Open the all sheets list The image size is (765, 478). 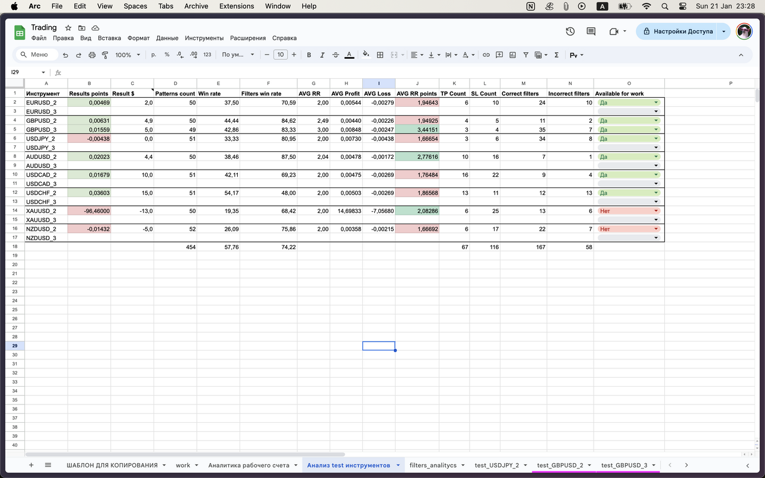tap(48, 465)
